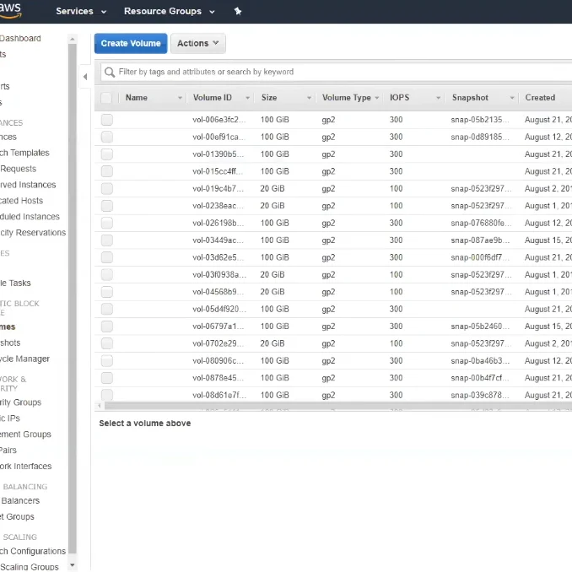Click snapshot snap-076880fe
The width and height of the screenshot is (572, 572).
pyautogui.click(x=481, y=223)
